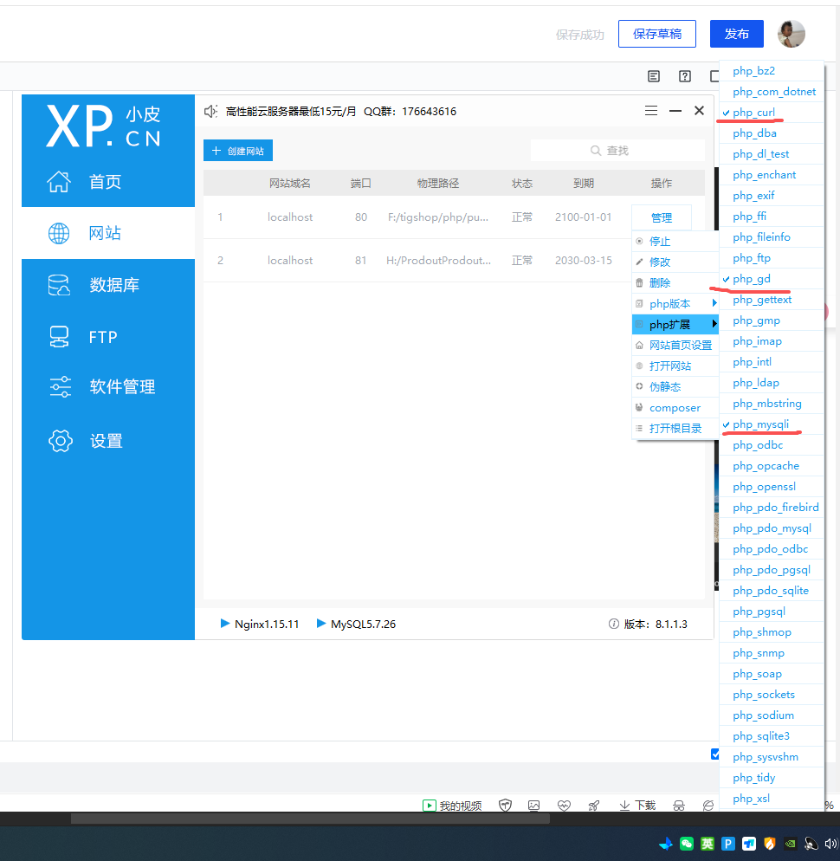840x861 pixels.
Task: Open the 首页 home page in sidebar
Action: pyautogui.click(x=104, y=182)
